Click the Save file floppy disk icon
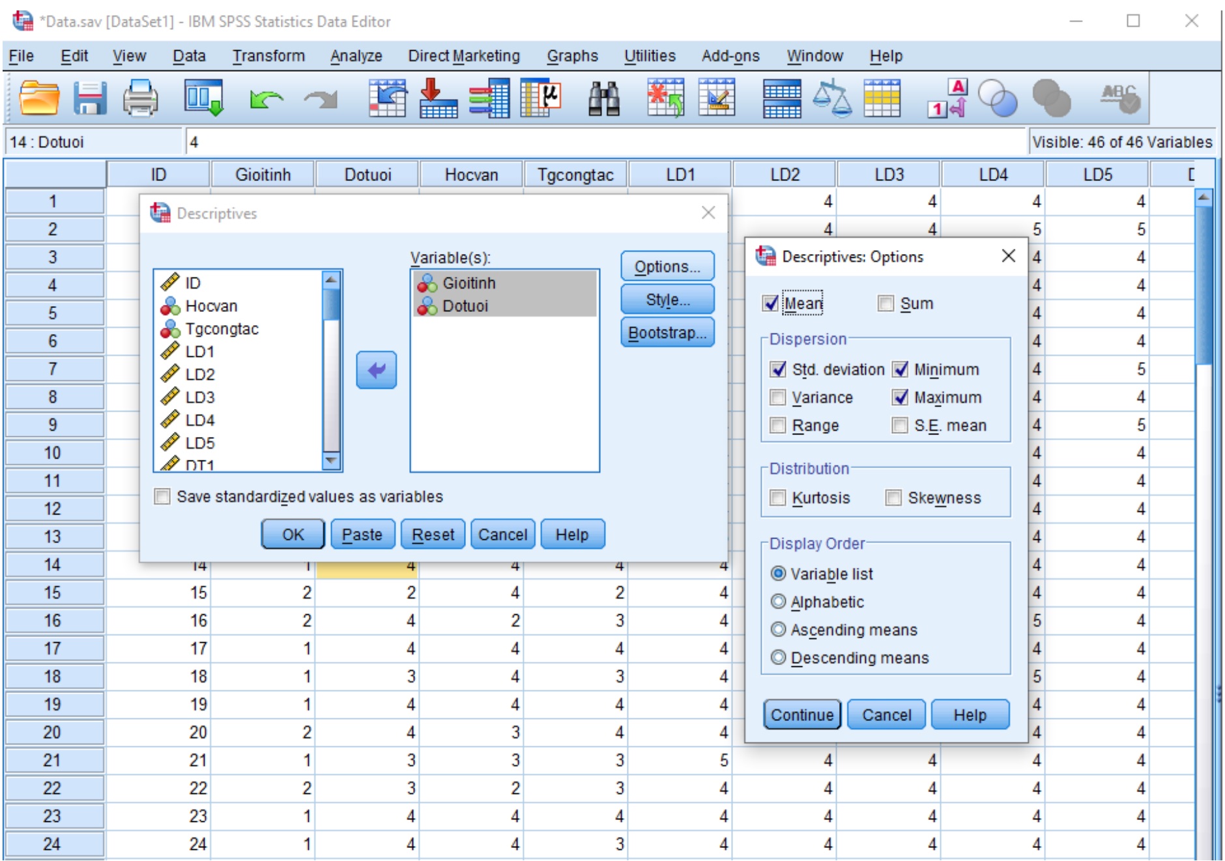 pyautogui.click(x=89, y=98)
